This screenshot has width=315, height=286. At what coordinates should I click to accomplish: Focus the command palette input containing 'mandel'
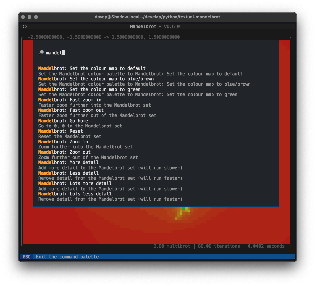[x=156, y=53]
